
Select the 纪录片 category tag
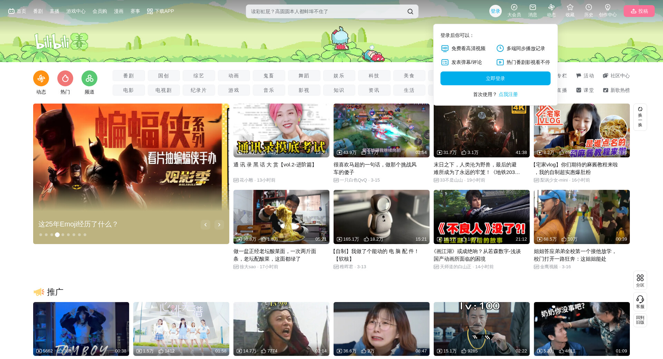199,90
